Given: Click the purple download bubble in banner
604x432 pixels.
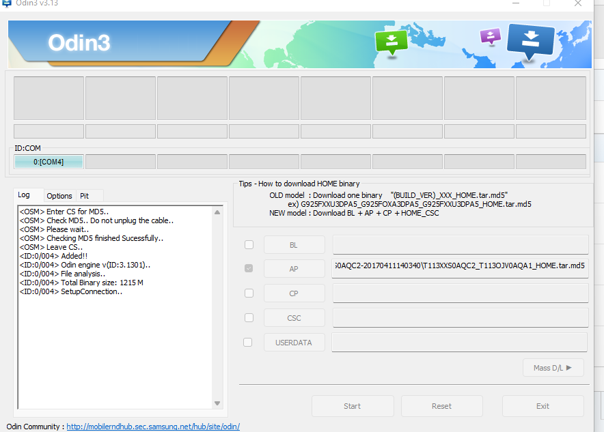Looking at the screenshot, I should (491, 37).
